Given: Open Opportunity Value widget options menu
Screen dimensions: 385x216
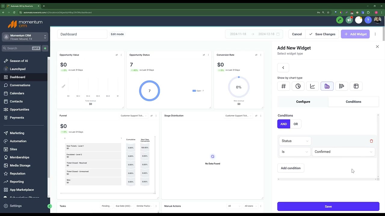Looking at the screenshot, I should (x=121, y=55).
